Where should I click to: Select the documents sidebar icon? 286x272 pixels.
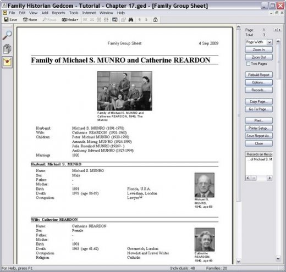coord(7,48)
